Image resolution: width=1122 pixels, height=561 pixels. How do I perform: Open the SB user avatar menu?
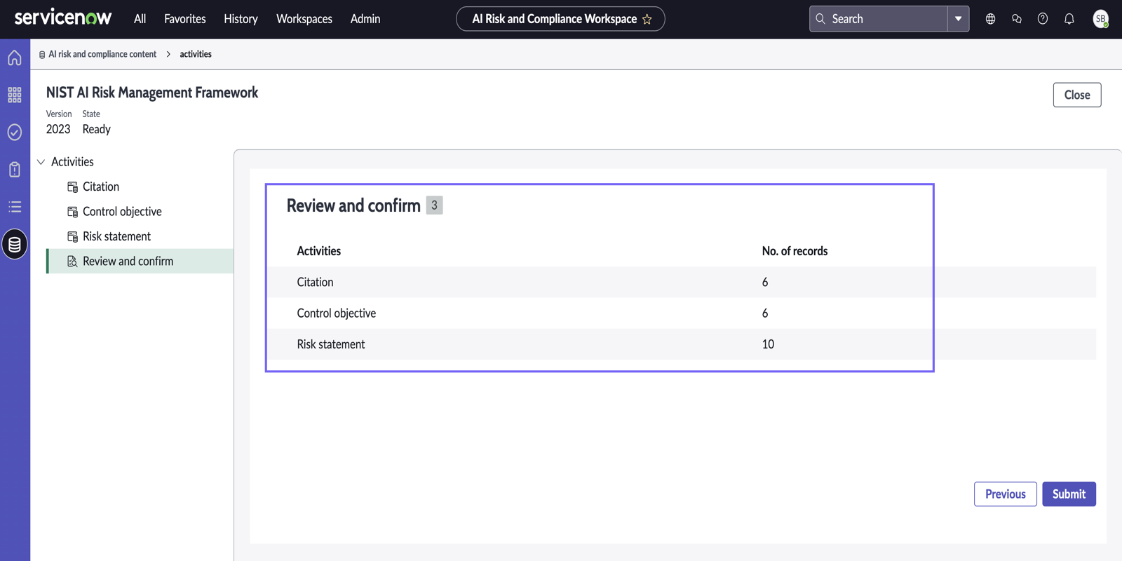pos(1101,19)
